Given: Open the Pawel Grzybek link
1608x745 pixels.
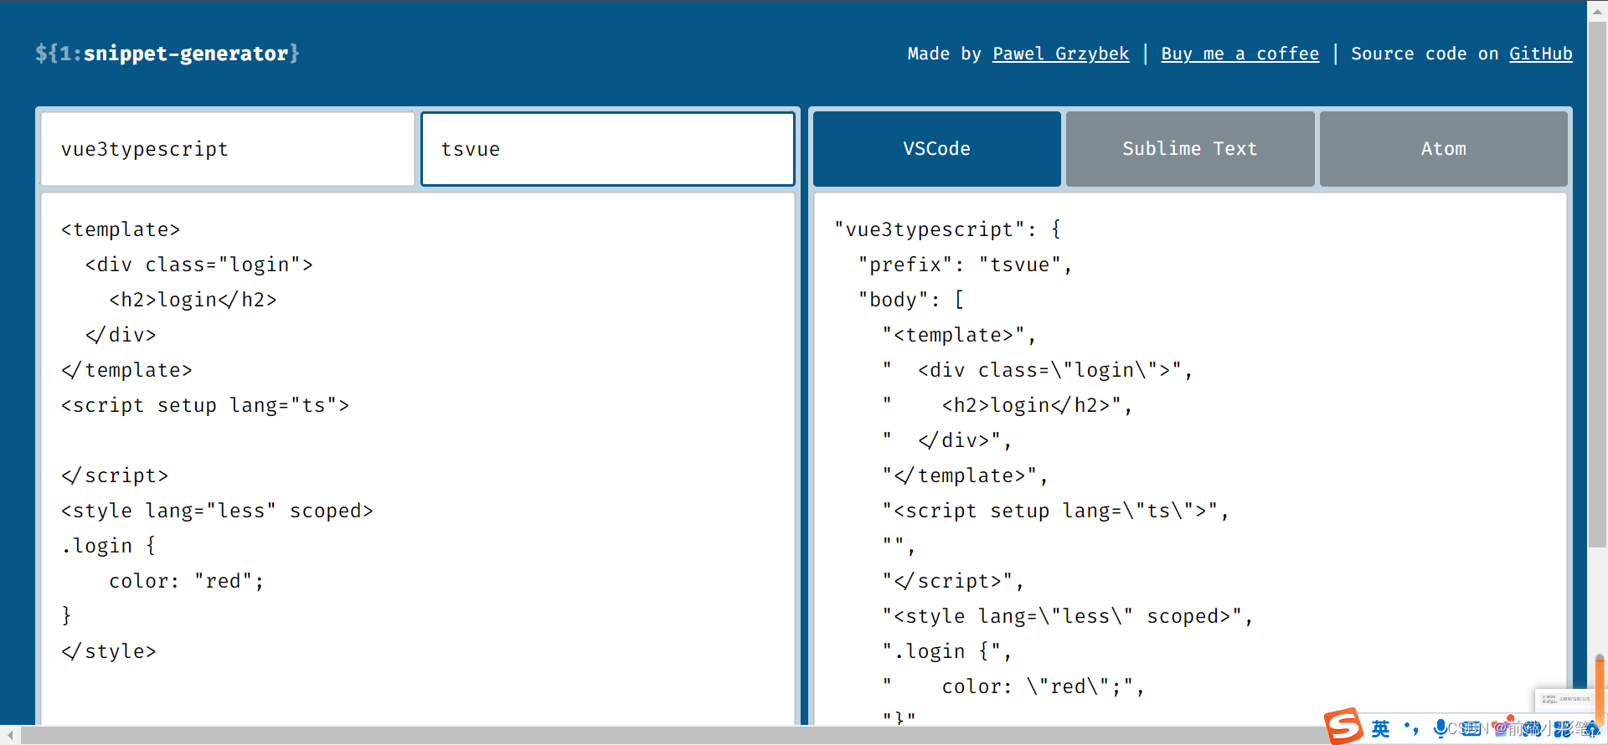Looking at the screenshot, I should [1060, 54].
